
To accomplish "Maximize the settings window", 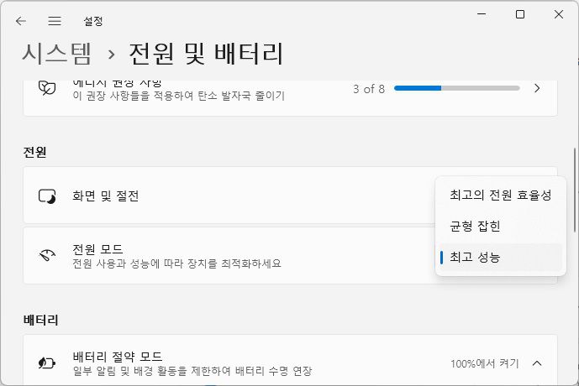I will tap(520, 14).
